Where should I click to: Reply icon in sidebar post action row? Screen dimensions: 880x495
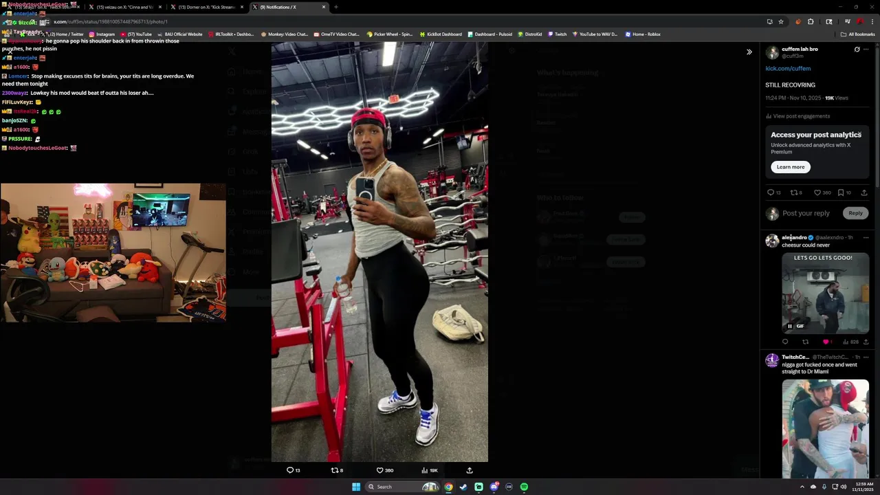coord(771,192)
